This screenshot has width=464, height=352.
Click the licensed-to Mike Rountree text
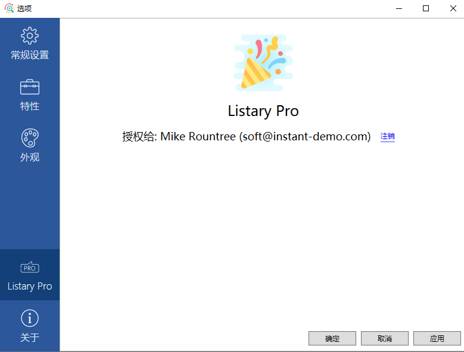coord(246,136)
